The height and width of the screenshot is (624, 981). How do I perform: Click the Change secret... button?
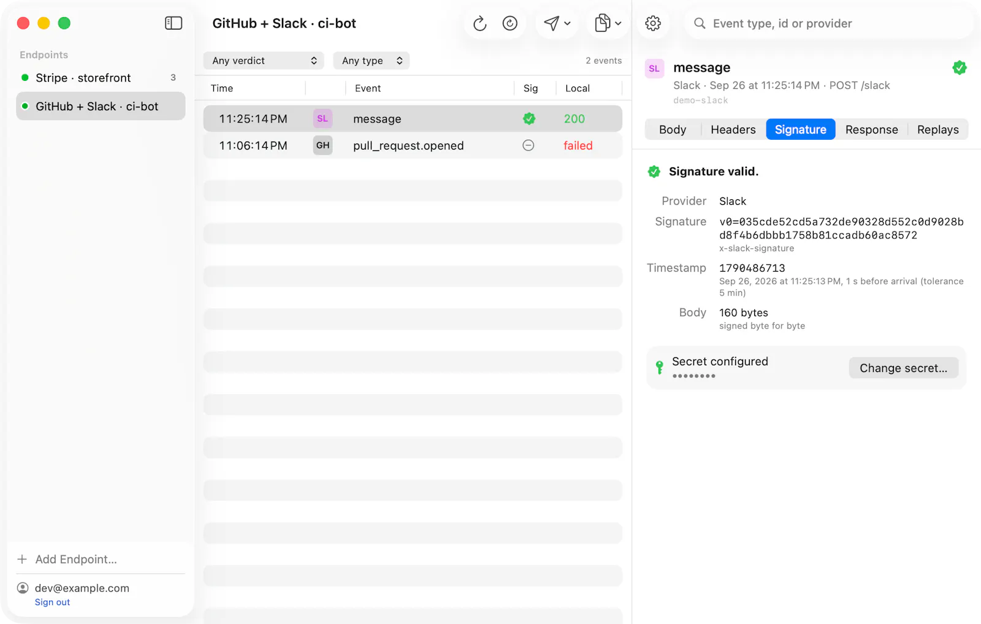[x=904, y=368]
